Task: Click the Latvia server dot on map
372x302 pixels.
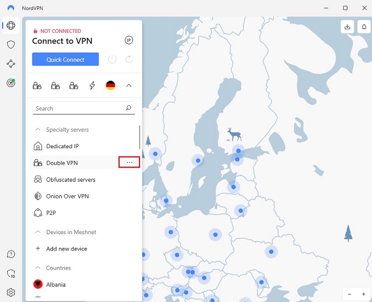Action: 234,187
